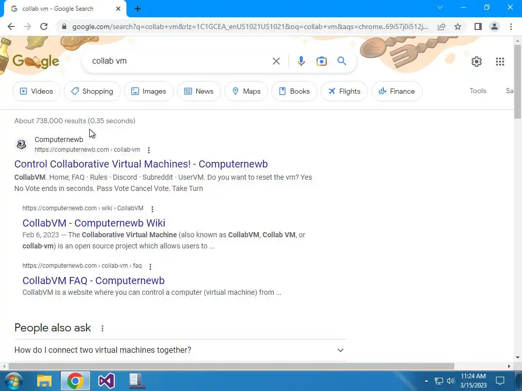Open the taskbar volume icon
522x391 pixels.
[451, 381]
